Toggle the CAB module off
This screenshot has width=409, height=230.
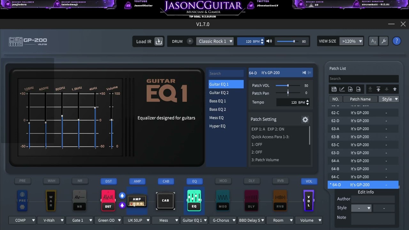(x=166, y=181)
